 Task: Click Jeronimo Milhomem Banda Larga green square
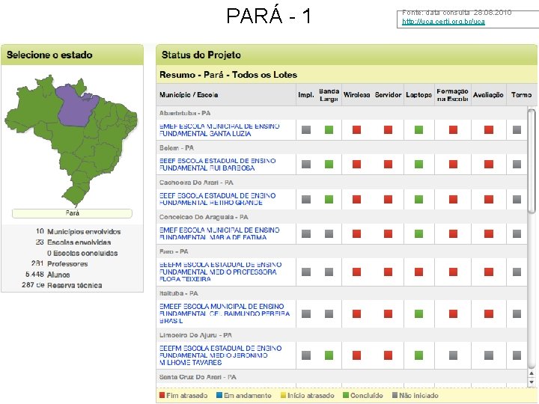point(329,355)
